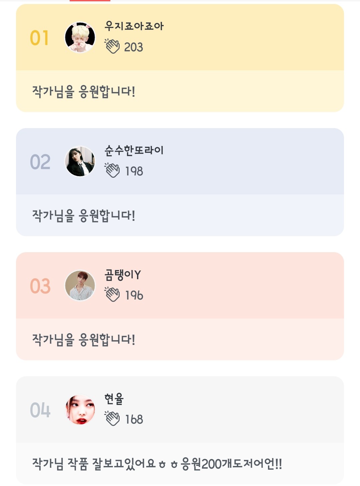This screenshot has width=360, height=486.
Task: Open profile picture of 순수한또라이
Action: click(x=80, y=161)
